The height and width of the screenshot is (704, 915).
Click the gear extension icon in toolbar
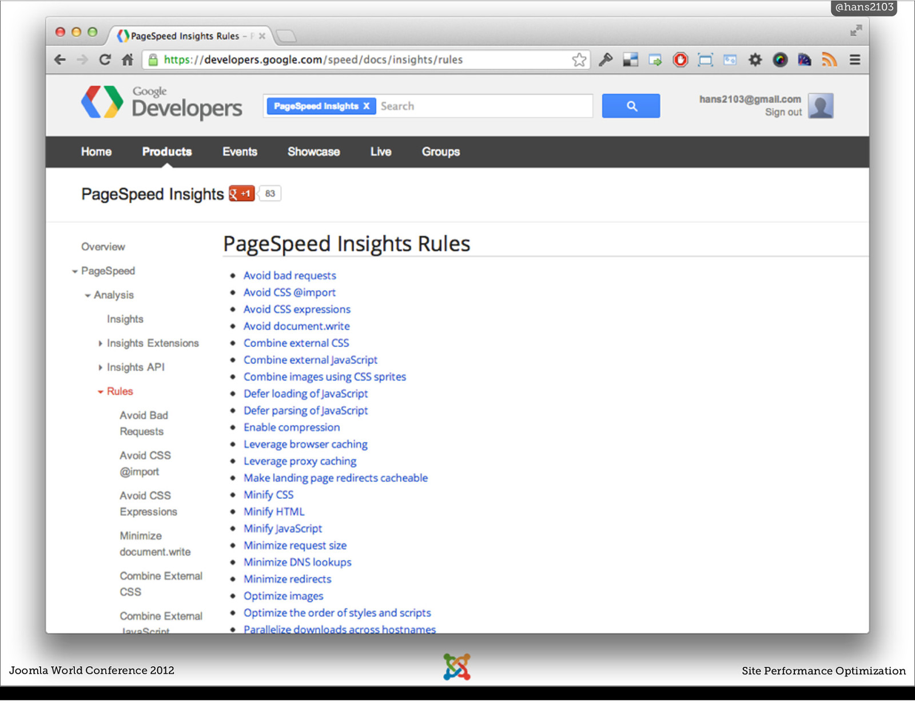tap(755, 59)
